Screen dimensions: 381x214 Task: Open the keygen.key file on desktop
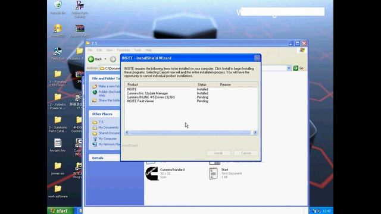pos(58,145)
